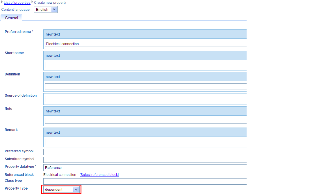Focus the Definition text input field

click(145, 86)
